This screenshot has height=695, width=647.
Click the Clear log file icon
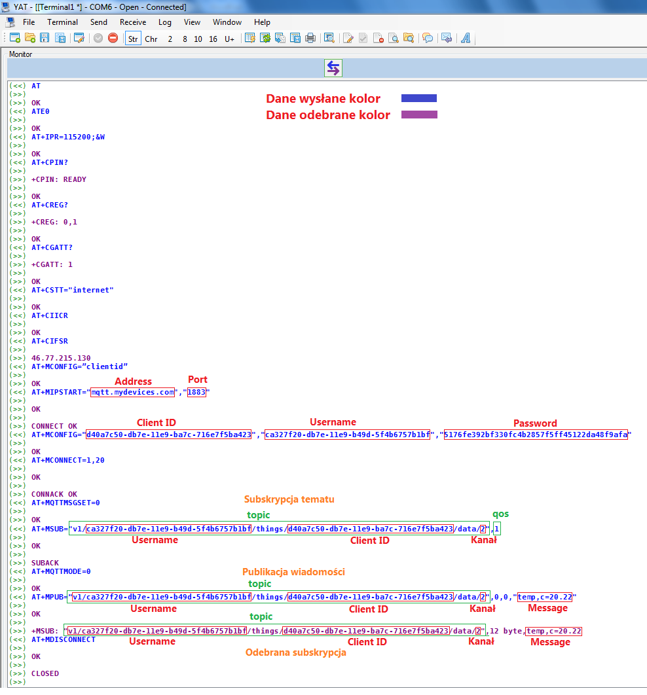tap(379, 38)
